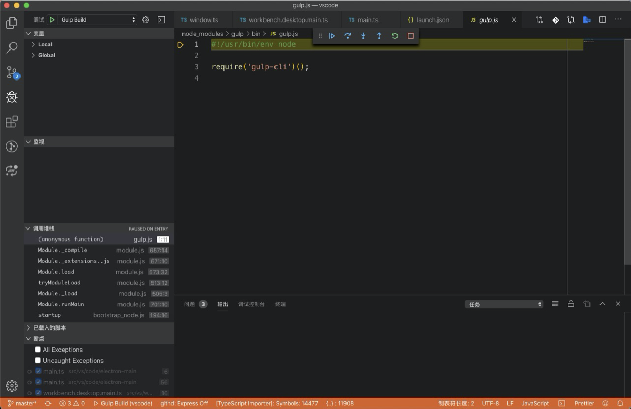The height and width of the screenshot is (409, 631).
Task: Check the Uncaught Exceptions breakpoint
Action: [37, 360]
